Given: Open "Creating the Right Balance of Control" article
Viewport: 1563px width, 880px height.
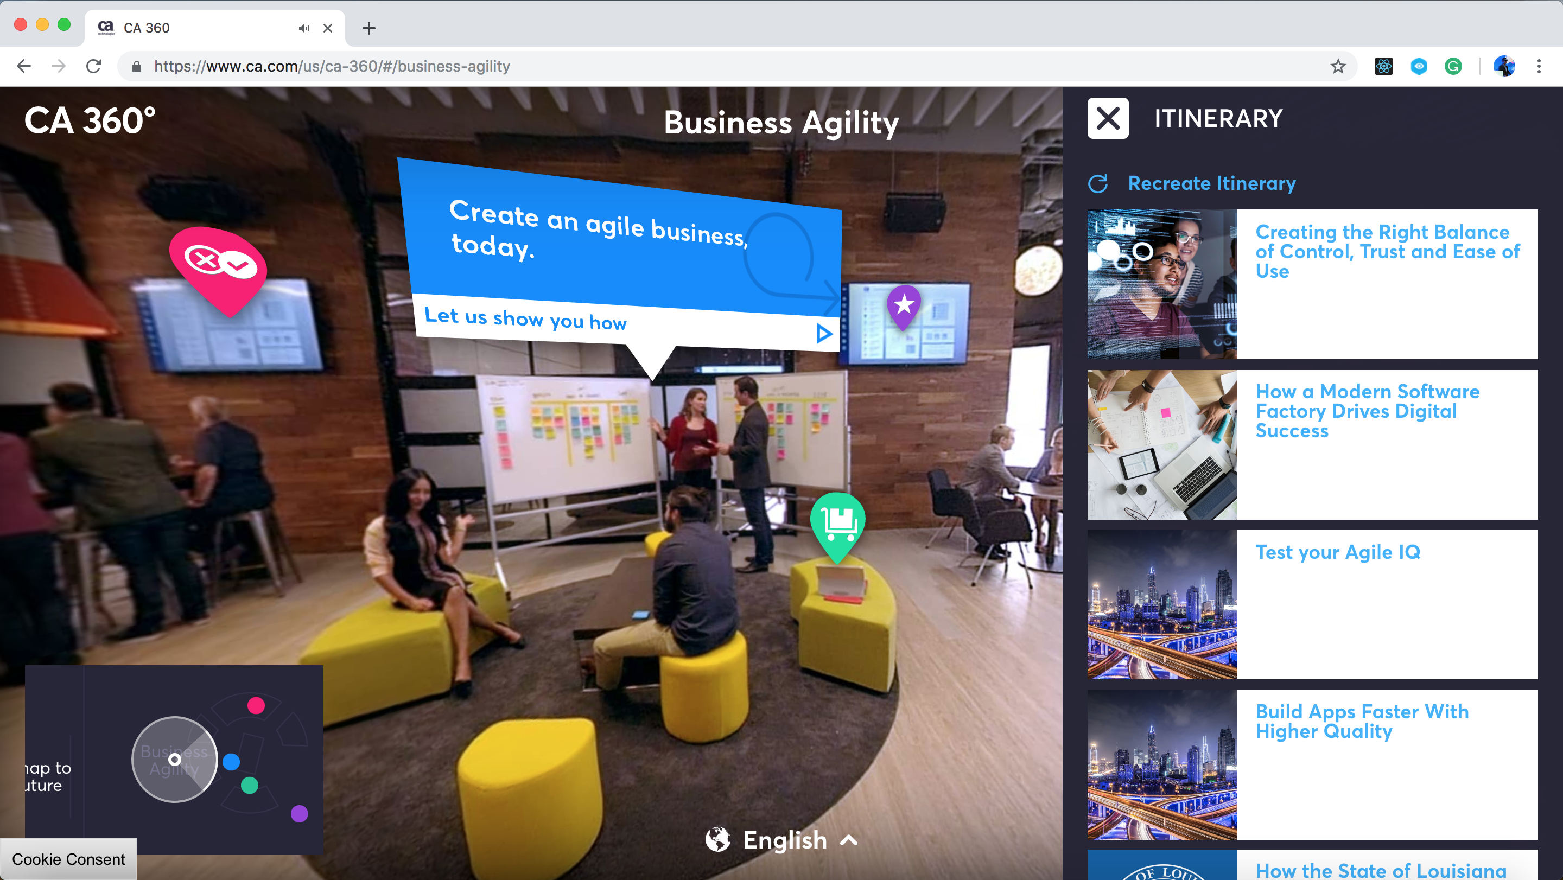Looking at the screenshot, I should [1387, 252].
